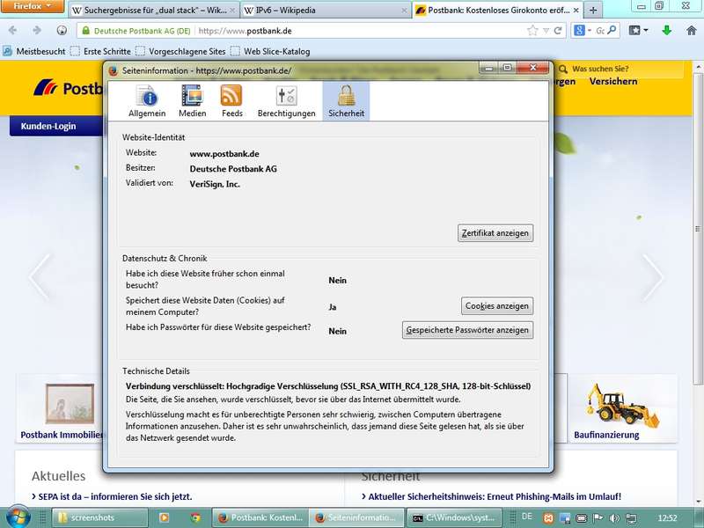Click Gespeicherte Passwörter anzeigen button
This screenshot has height=528, width=704.
click(467, 330)
